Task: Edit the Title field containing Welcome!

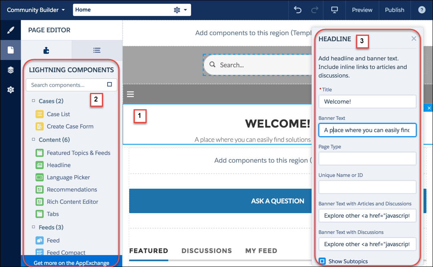Action: [x=367, y=102]
